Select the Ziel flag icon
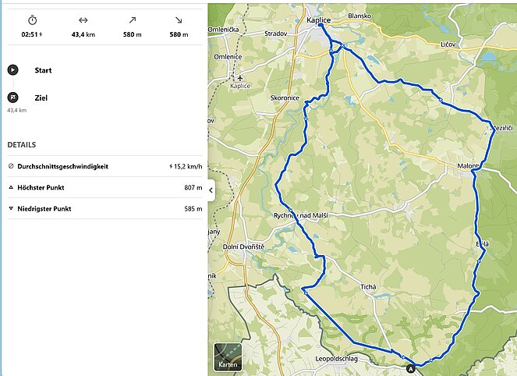Screen dimensions: 517x376 click(x=13, y=98)
